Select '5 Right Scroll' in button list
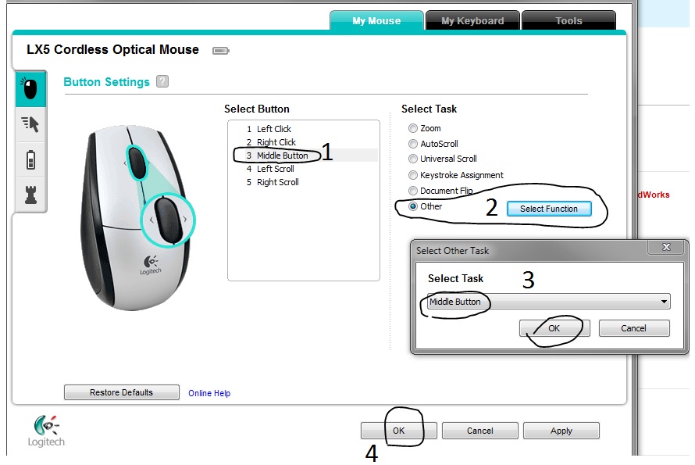 304,182
